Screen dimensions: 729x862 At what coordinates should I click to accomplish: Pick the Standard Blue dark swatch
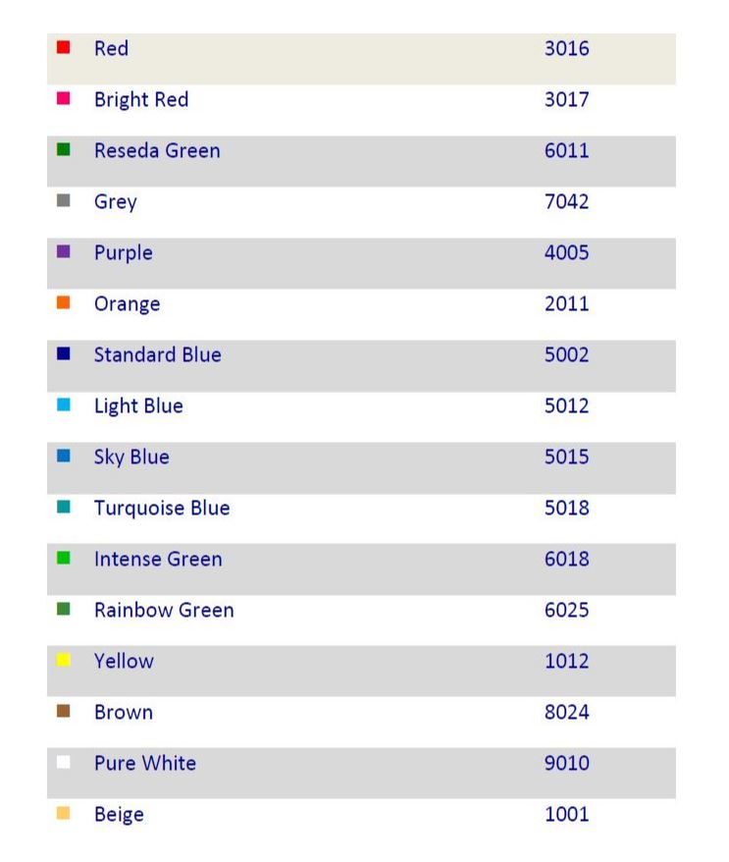point(64,353)
